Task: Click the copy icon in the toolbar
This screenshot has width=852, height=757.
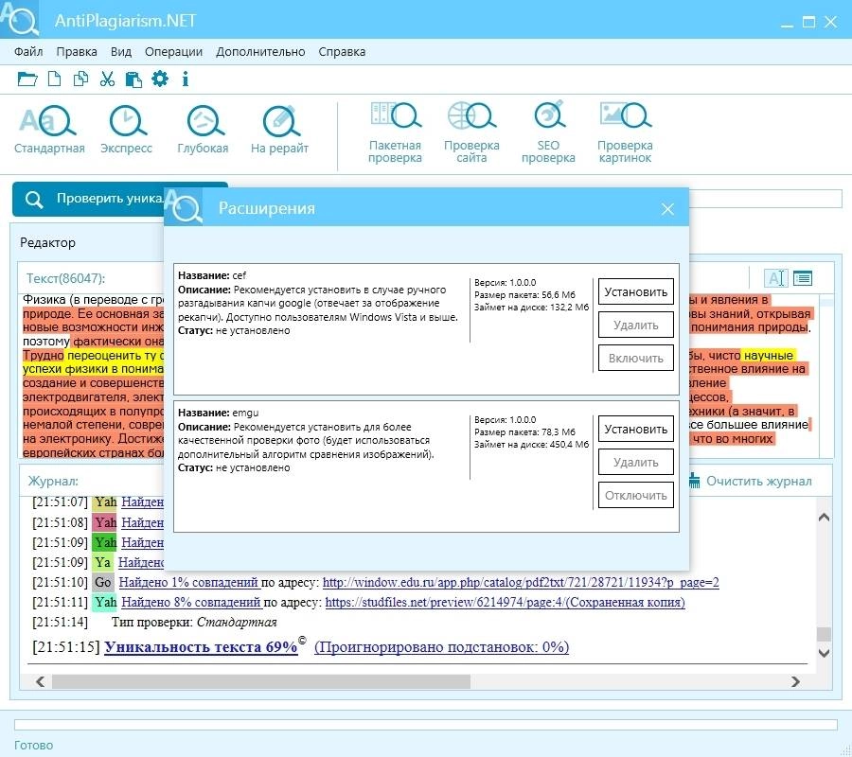Action: tap(80, 79)
